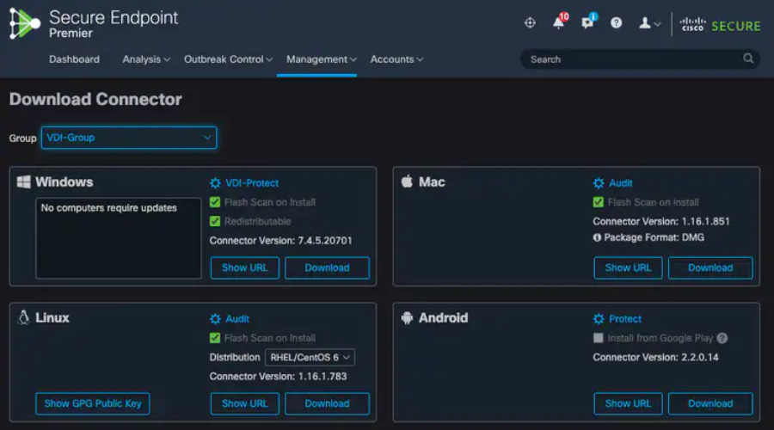Expand the Outbreak Control menu
Screen dimensions: 774x430
[228, 59]
